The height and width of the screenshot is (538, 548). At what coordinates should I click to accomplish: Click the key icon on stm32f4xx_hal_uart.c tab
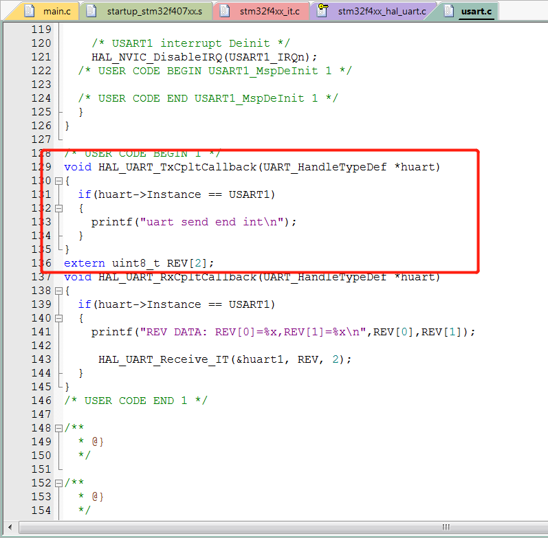(x=322, y=10)
